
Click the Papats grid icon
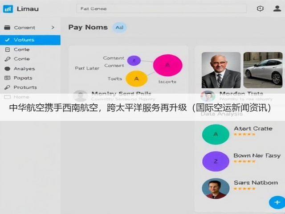[x=7, y=78]
